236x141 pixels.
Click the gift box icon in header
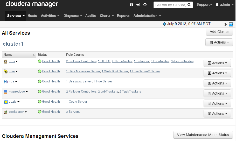pos(131,5)
